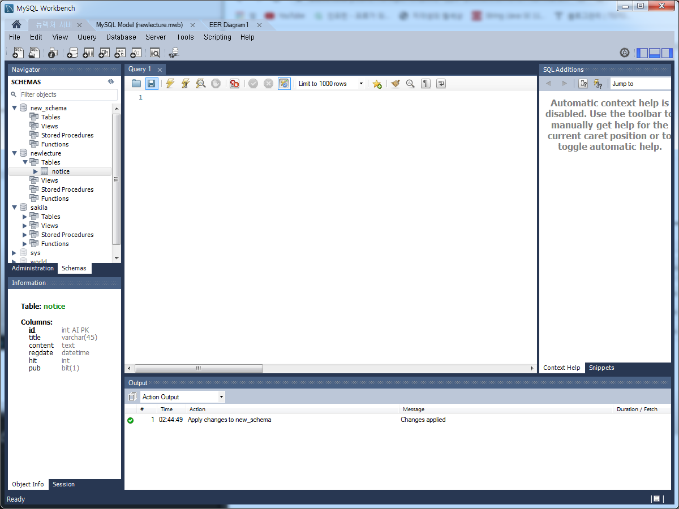Image resolution: width=679 pixels, height=509 pixels.
Task: Beautify the SQL script (broom icon)
Action: pos(395,84)
